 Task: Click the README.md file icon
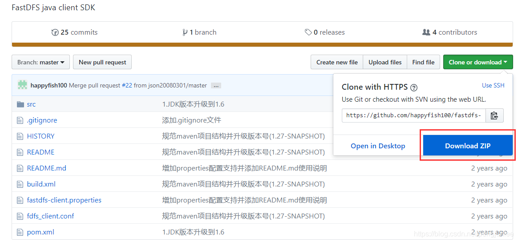click(x=20, y=168)
